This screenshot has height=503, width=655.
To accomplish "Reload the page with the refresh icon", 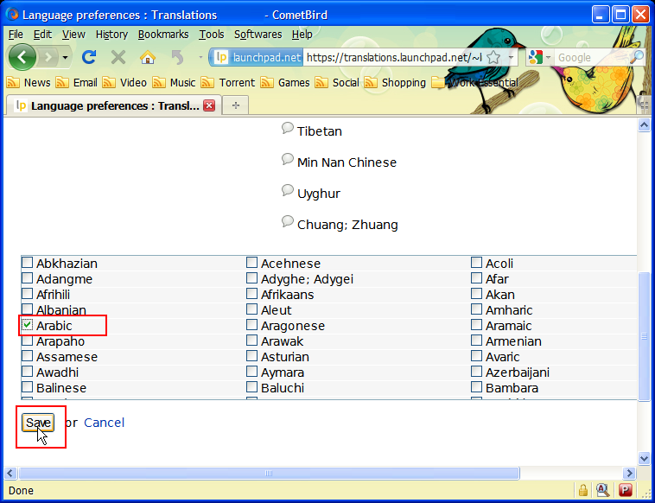I will [88, 57].
